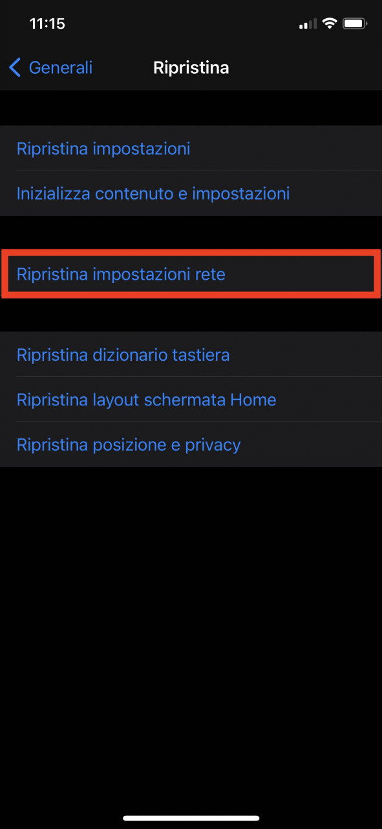
Task: Select Ripristina impostazioni
Action: point(191,148)
